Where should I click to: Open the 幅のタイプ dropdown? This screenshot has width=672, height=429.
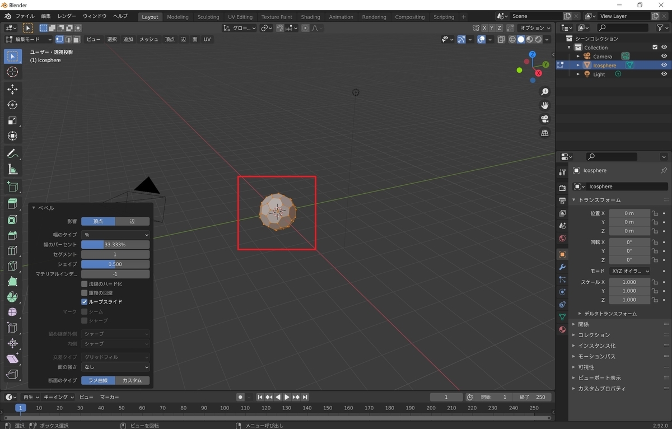pos(115,235)
